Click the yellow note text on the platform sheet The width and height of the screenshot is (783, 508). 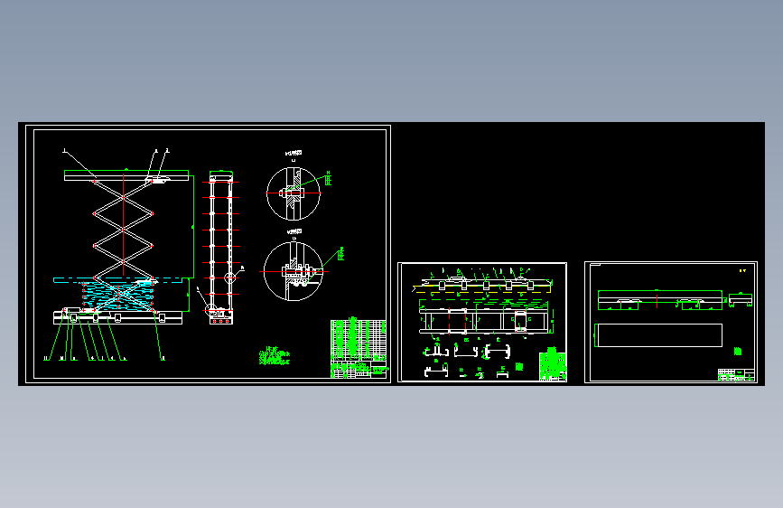pos(742,270)
